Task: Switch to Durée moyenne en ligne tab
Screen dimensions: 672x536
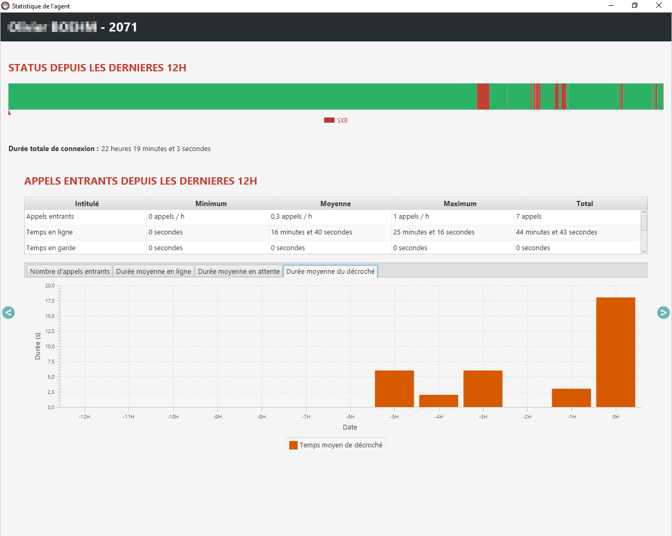Action: click(x=153, y=271)
